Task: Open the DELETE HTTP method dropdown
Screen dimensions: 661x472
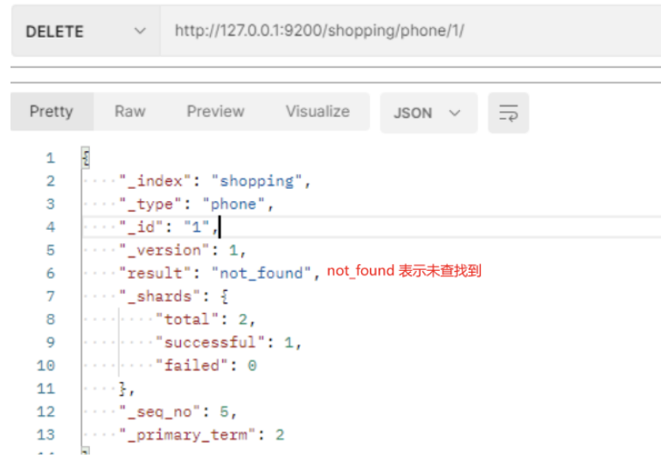Action: 84,31
